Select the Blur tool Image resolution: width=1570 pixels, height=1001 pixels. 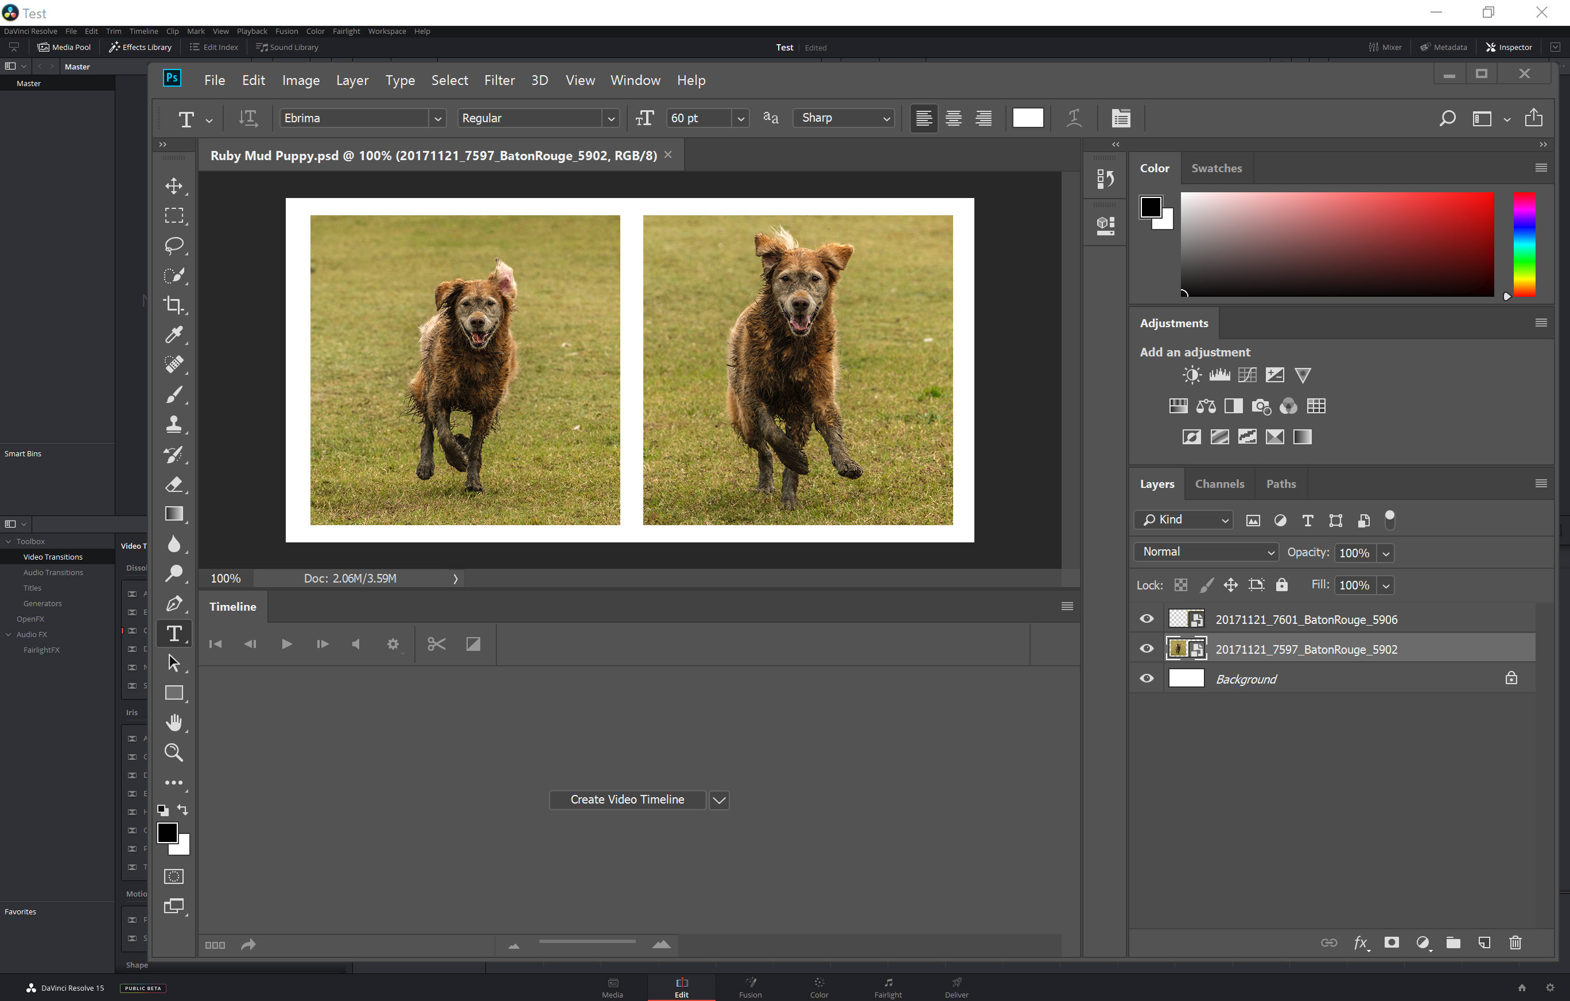pyautogui.click(x=173, y=544)
